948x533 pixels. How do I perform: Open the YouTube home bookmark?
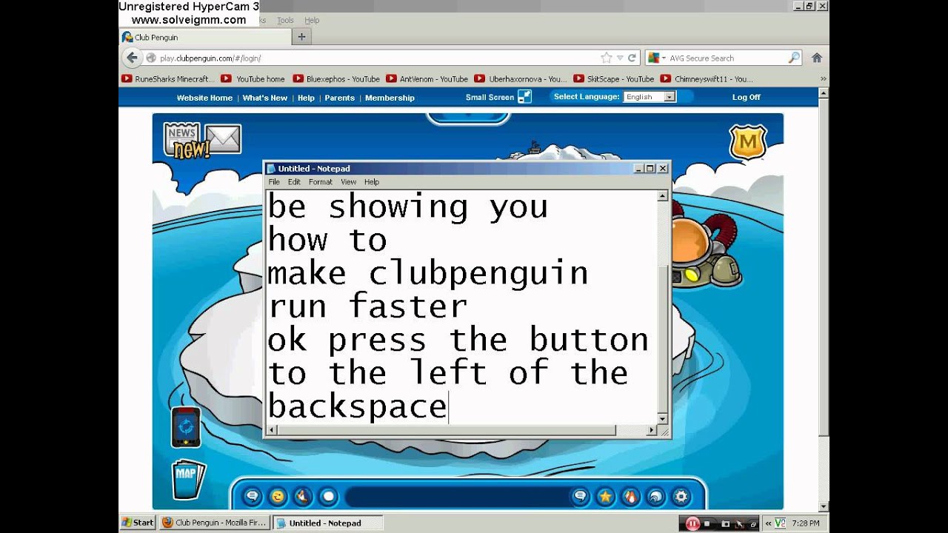coord(253,78)
